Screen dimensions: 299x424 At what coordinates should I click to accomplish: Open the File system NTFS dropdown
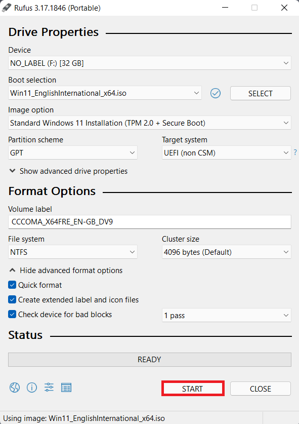click(x=73, y=252)
